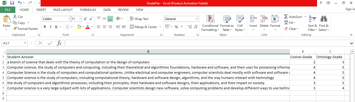Set Middle Align for cell text

[x=104, y=19]
